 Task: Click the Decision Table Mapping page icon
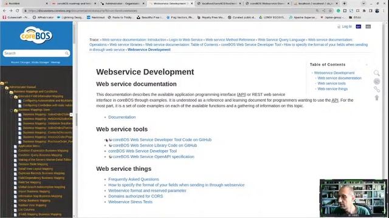pyautogui.click(x=15, y=164)
